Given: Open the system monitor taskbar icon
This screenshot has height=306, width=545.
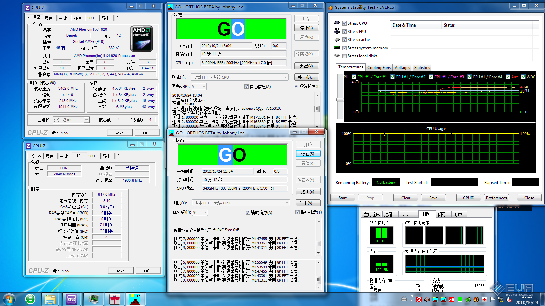Looking at the screenshot, I should [x=93, y=299].
